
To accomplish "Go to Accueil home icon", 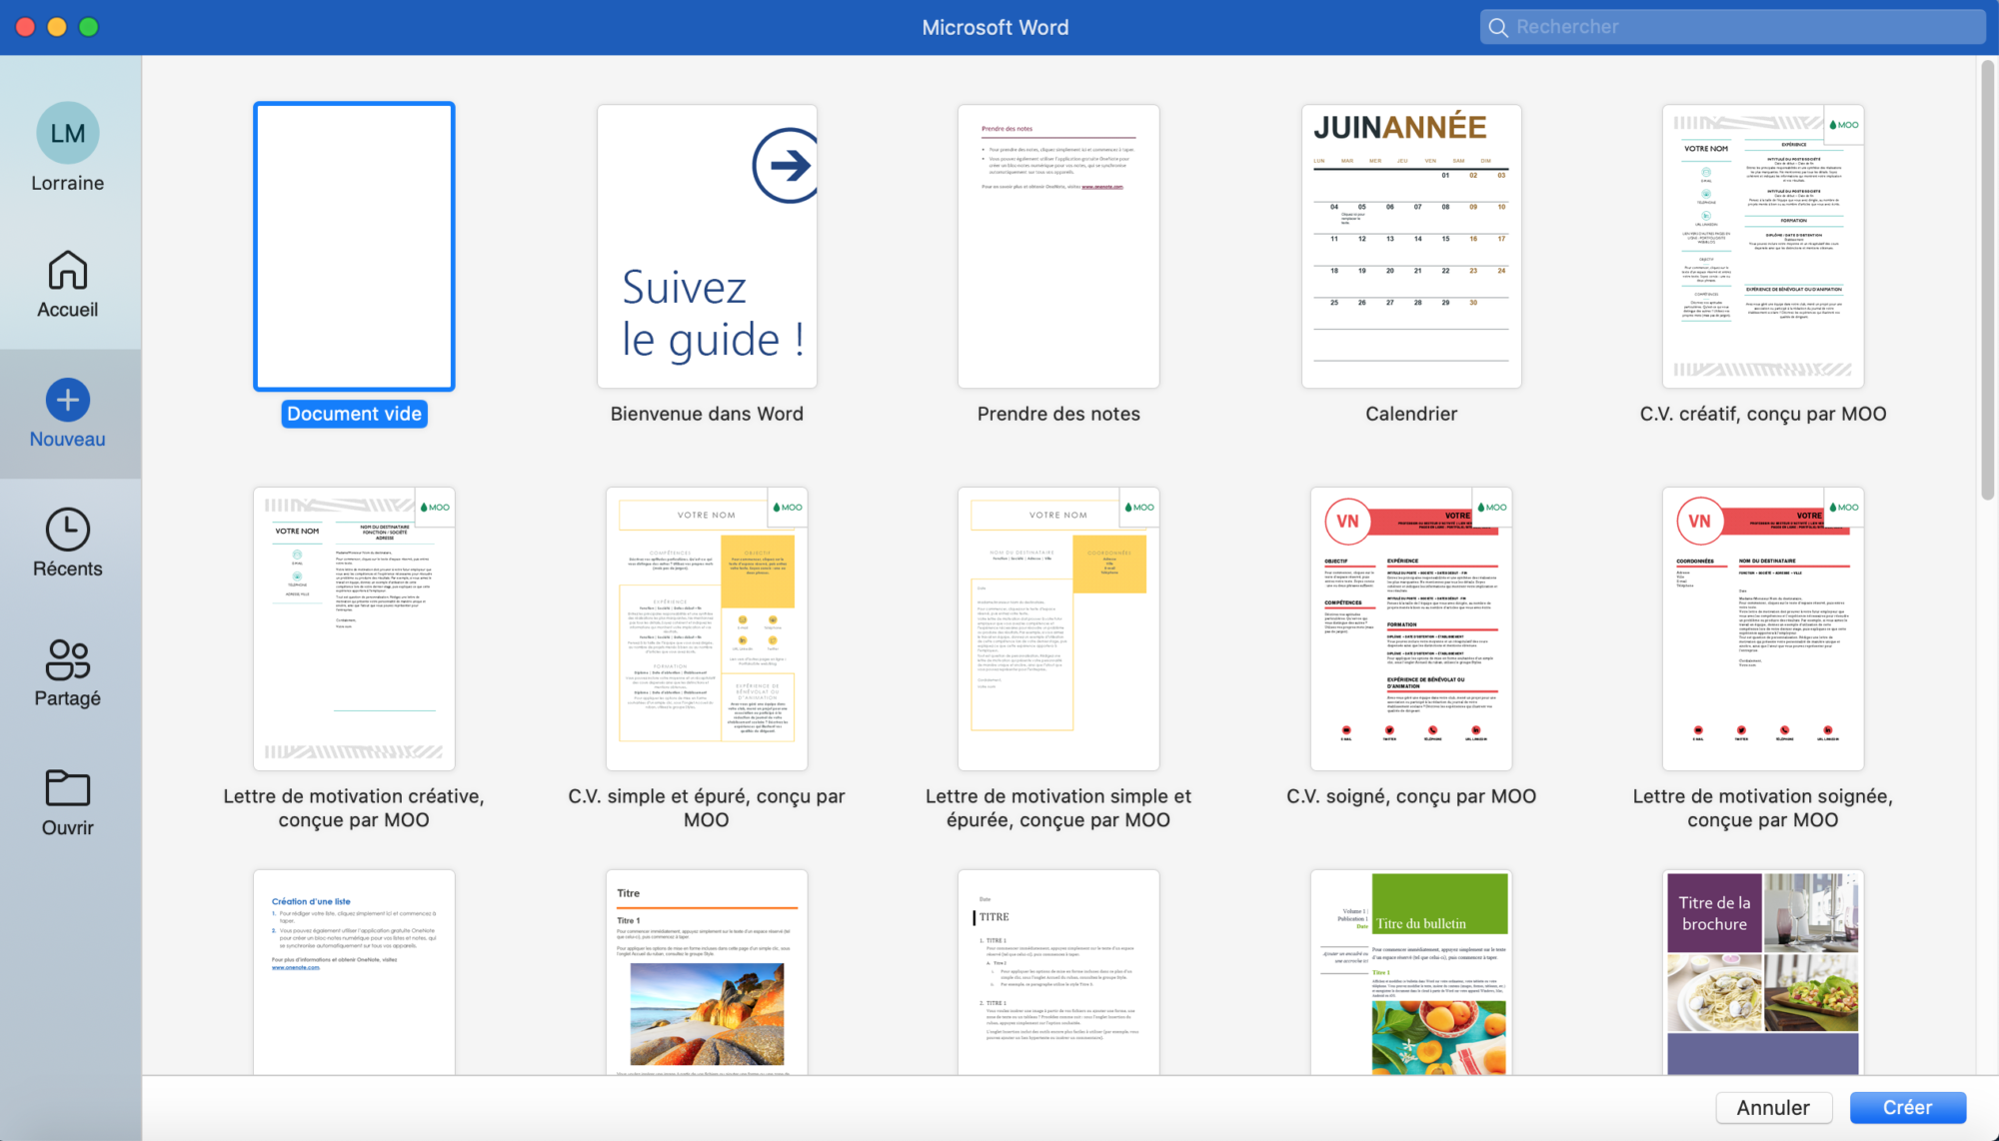I will pyautogui.click(x=68, y=270).
